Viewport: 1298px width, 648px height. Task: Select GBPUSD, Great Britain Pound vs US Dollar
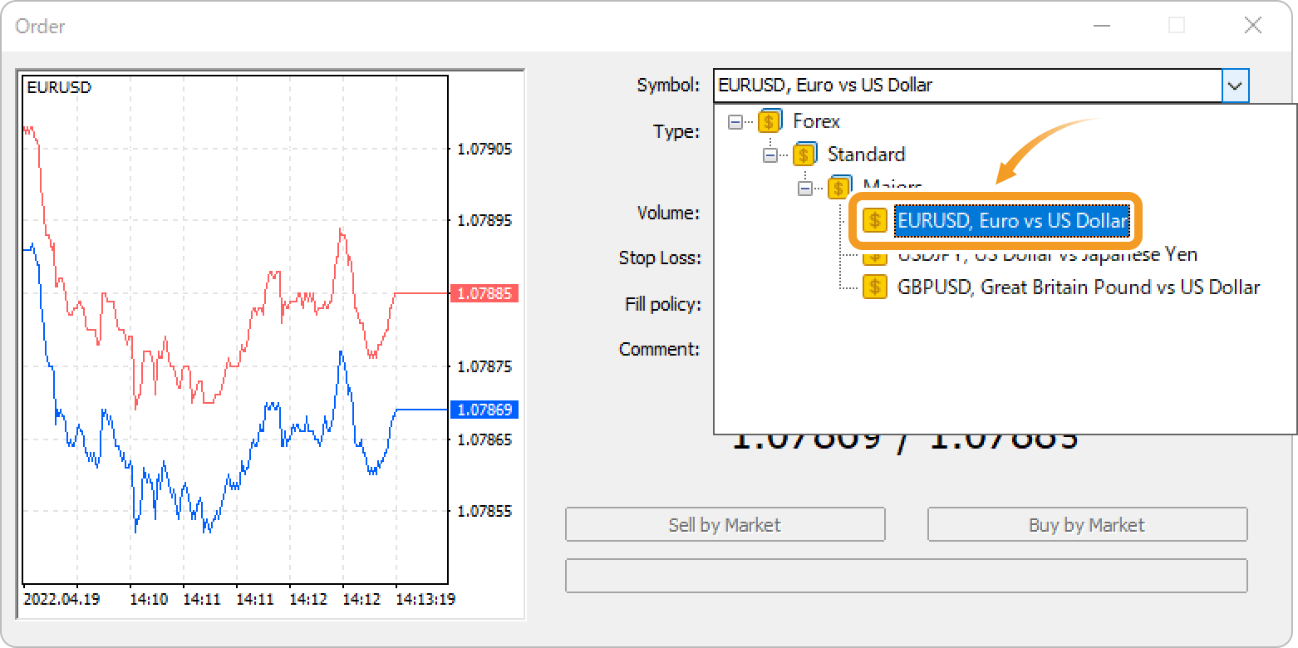point(1079,287)
